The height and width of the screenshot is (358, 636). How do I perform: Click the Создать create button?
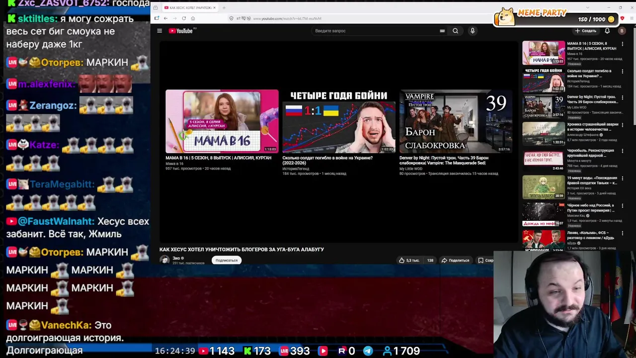click(586, 31)
